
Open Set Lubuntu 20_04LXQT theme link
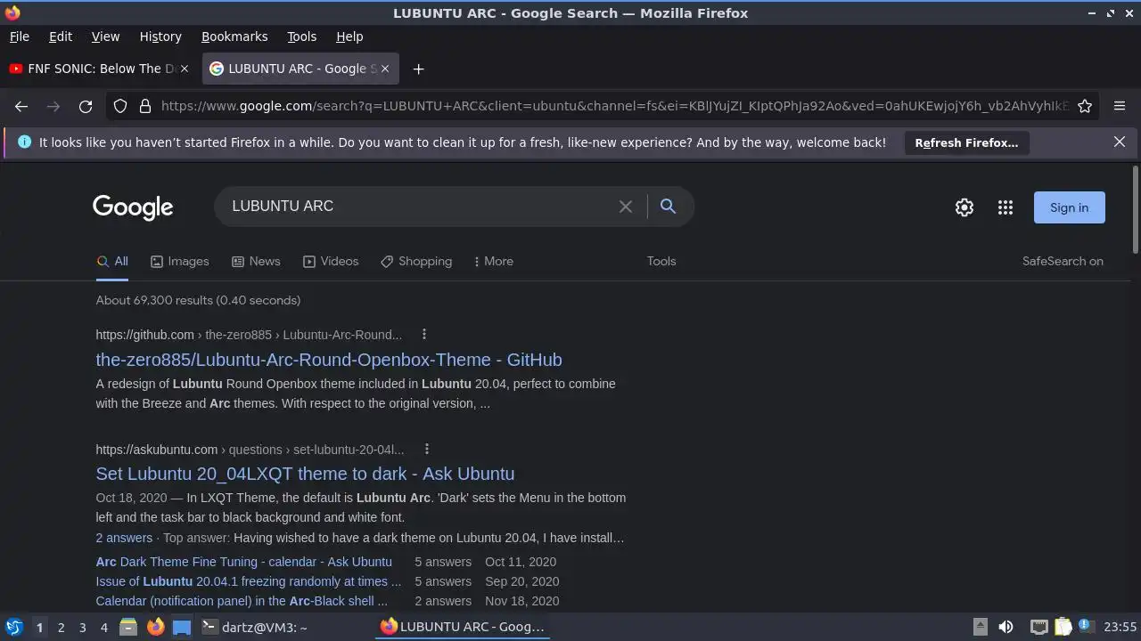click(305, 474)
